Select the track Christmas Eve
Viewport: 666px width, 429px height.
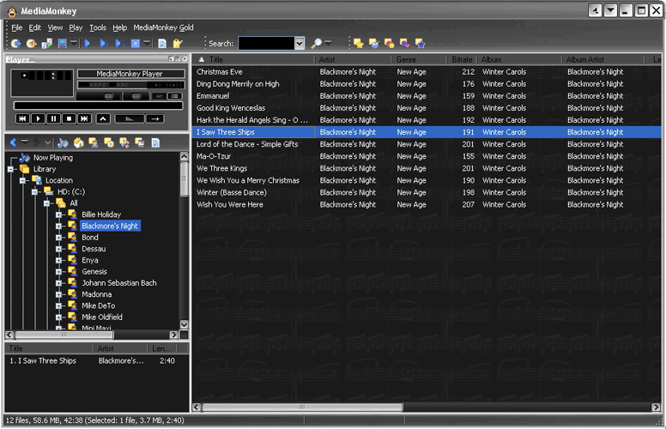coord(219,72)
